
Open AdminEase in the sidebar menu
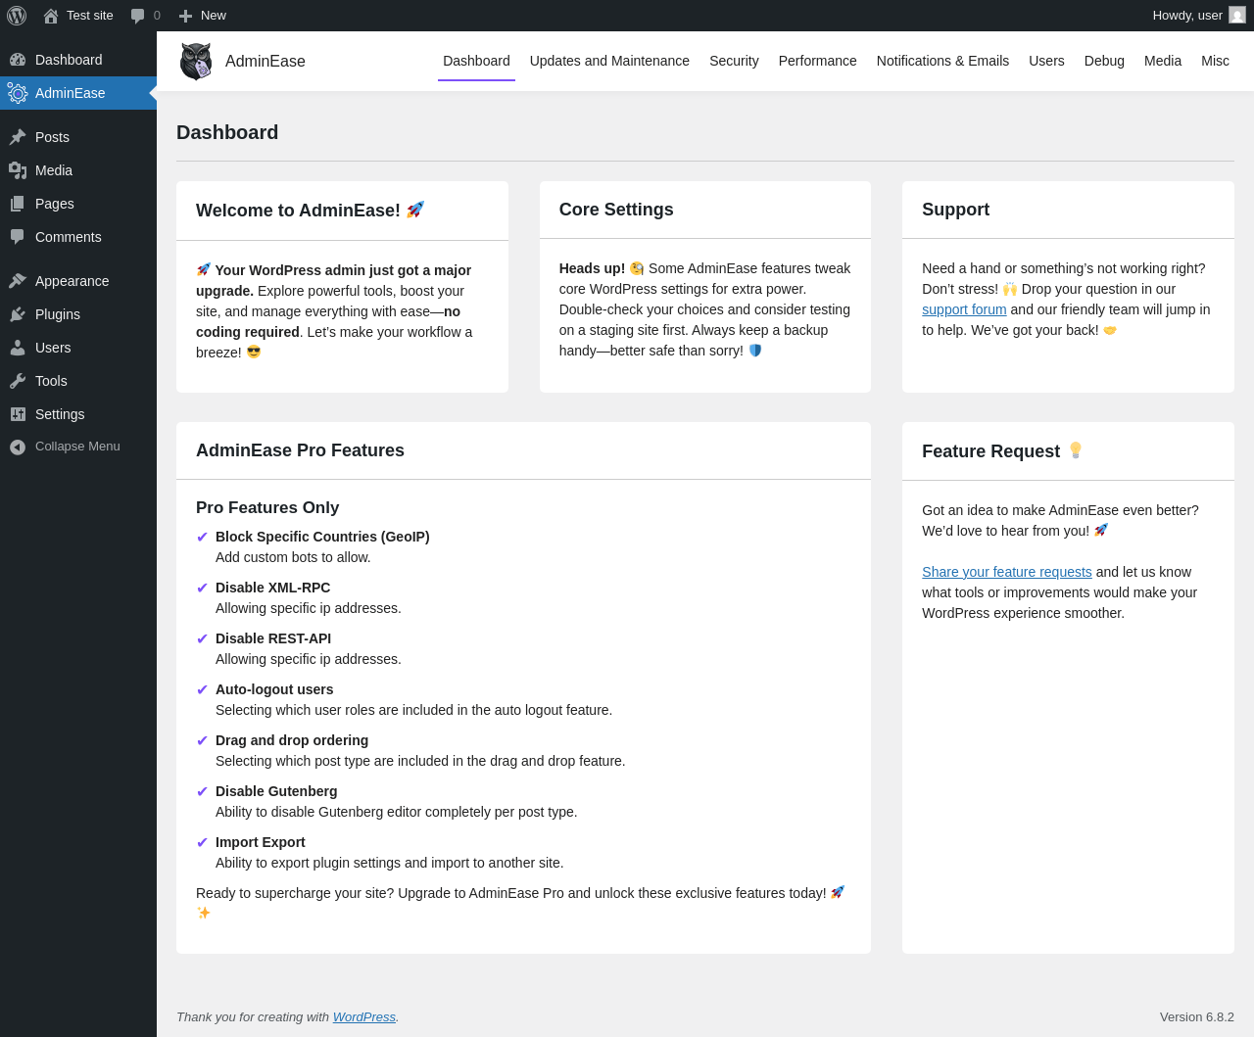coord(78,93)
